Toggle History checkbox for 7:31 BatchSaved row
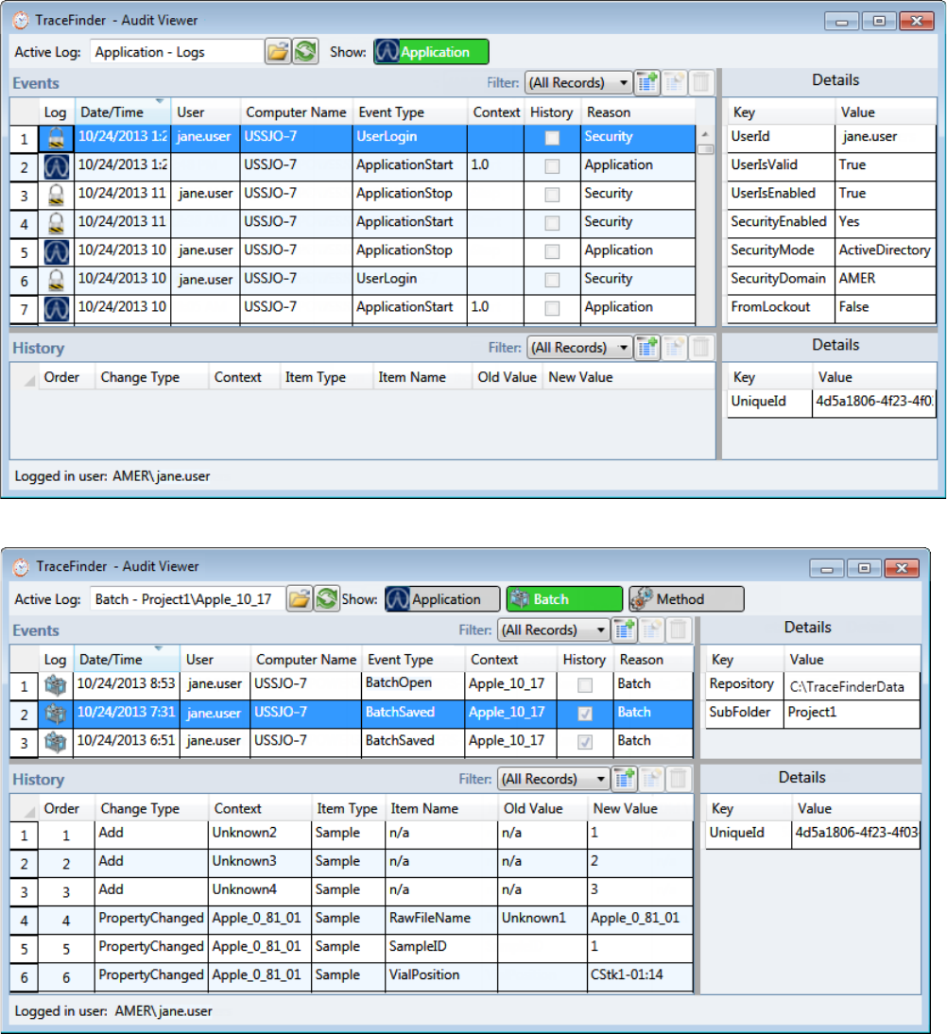 pos(584,714)
